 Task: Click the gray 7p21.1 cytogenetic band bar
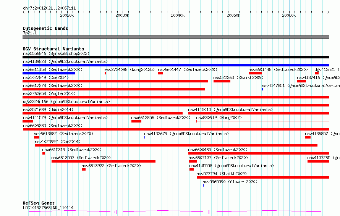tap(176, 37)
